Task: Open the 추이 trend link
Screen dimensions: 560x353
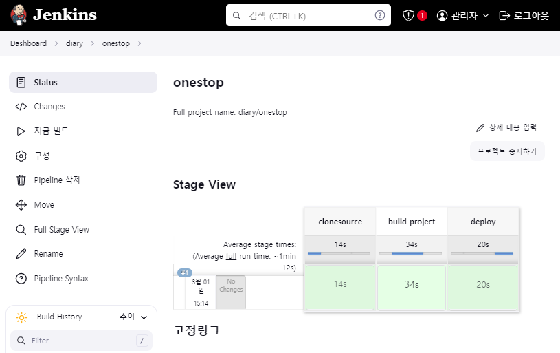Action: (x=127, y=317)
